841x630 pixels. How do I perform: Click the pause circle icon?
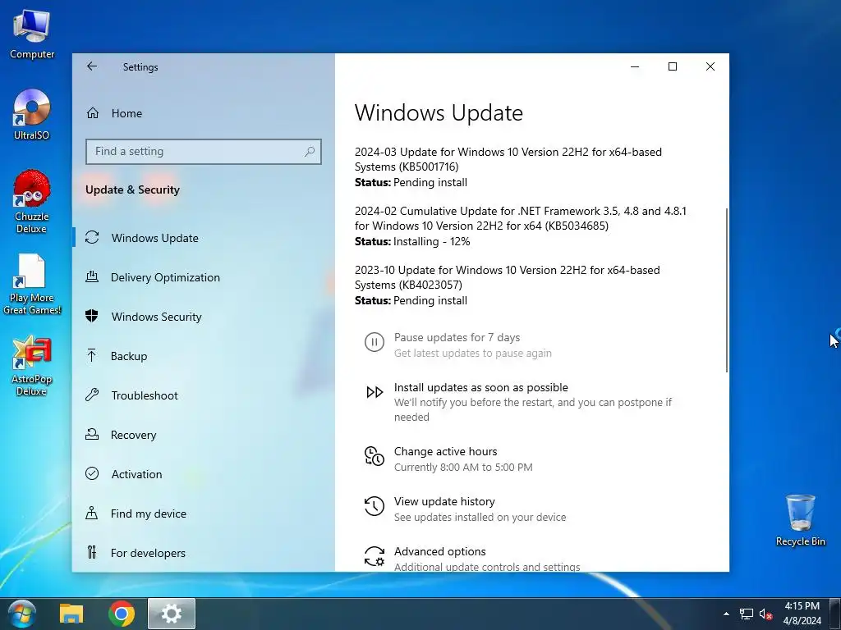coord(375,342)
